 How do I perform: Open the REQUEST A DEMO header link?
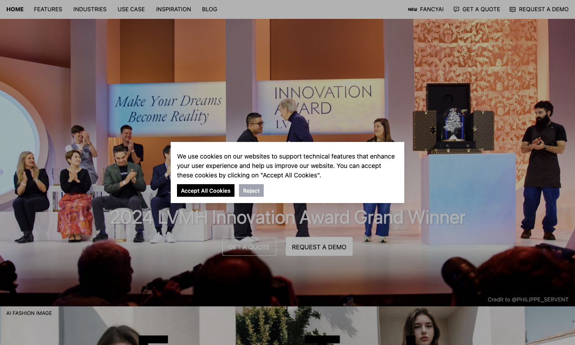(544, 9)
